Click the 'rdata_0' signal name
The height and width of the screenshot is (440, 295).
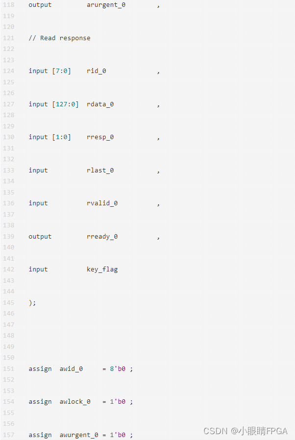(x=100, y=104)
